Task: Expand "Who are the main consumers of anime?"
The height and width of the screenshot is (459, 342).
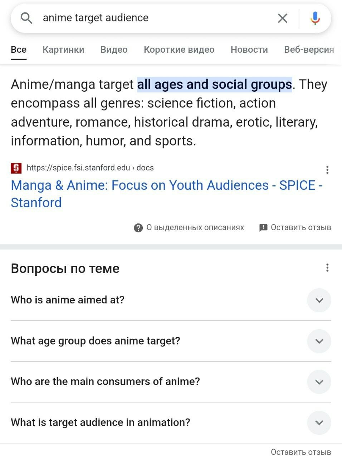Action: point(319,382)
